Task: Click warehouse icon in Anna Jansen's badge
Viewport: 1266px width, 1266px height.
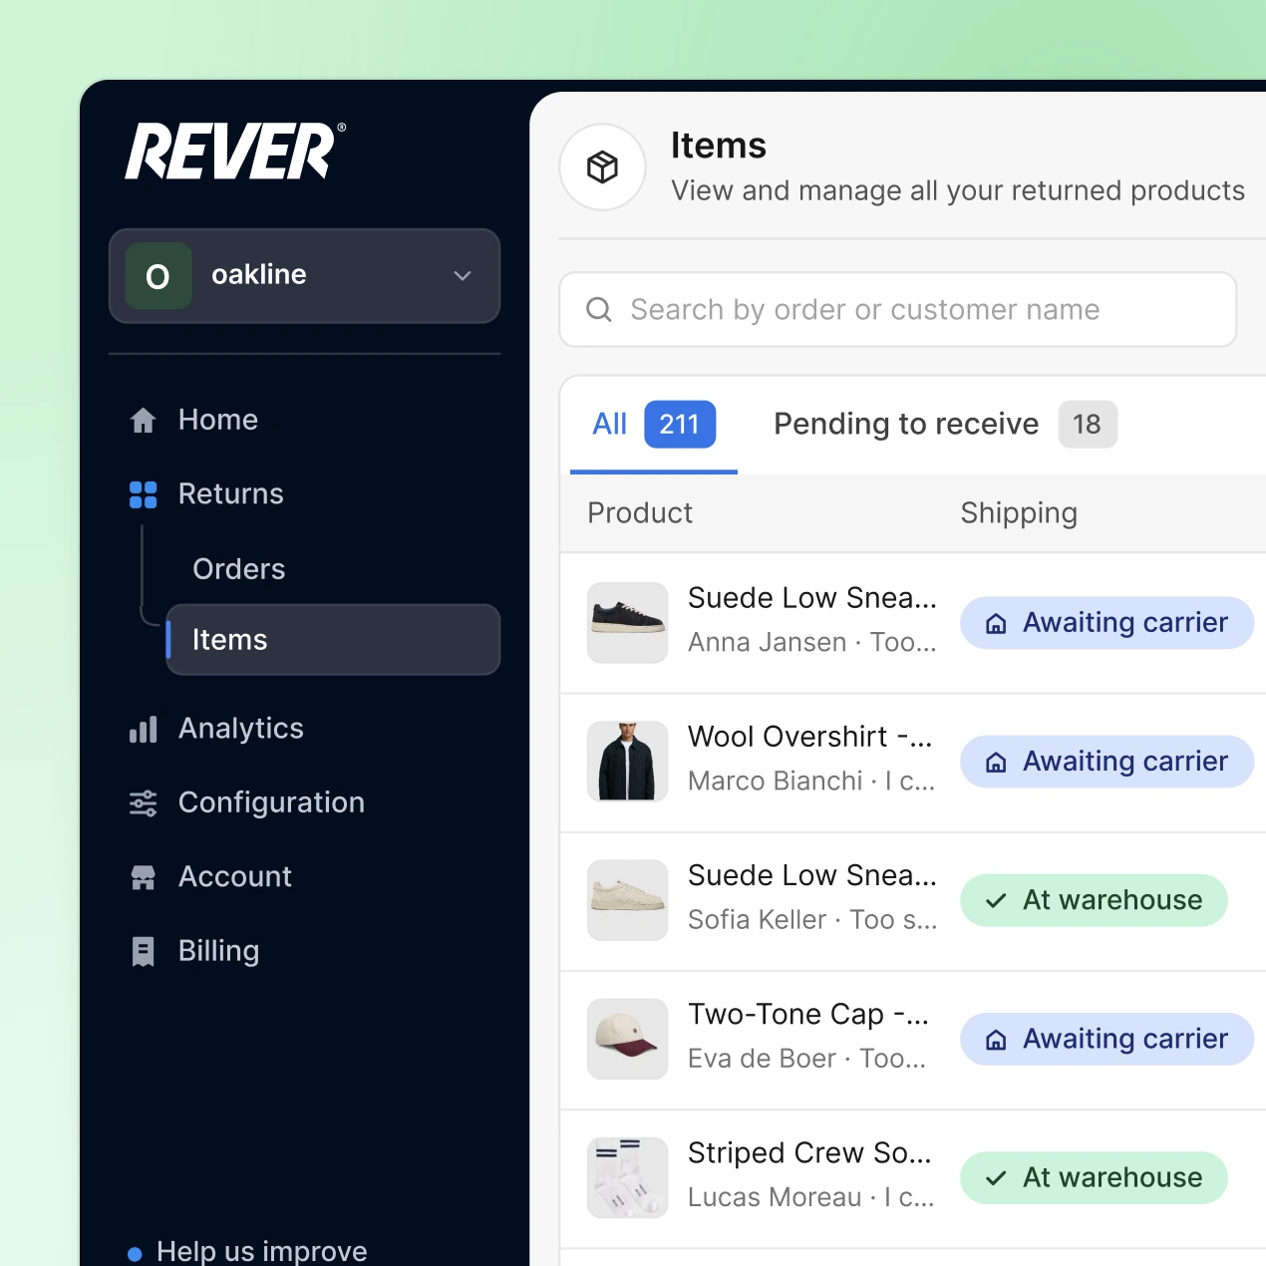Action: point(996,624)
